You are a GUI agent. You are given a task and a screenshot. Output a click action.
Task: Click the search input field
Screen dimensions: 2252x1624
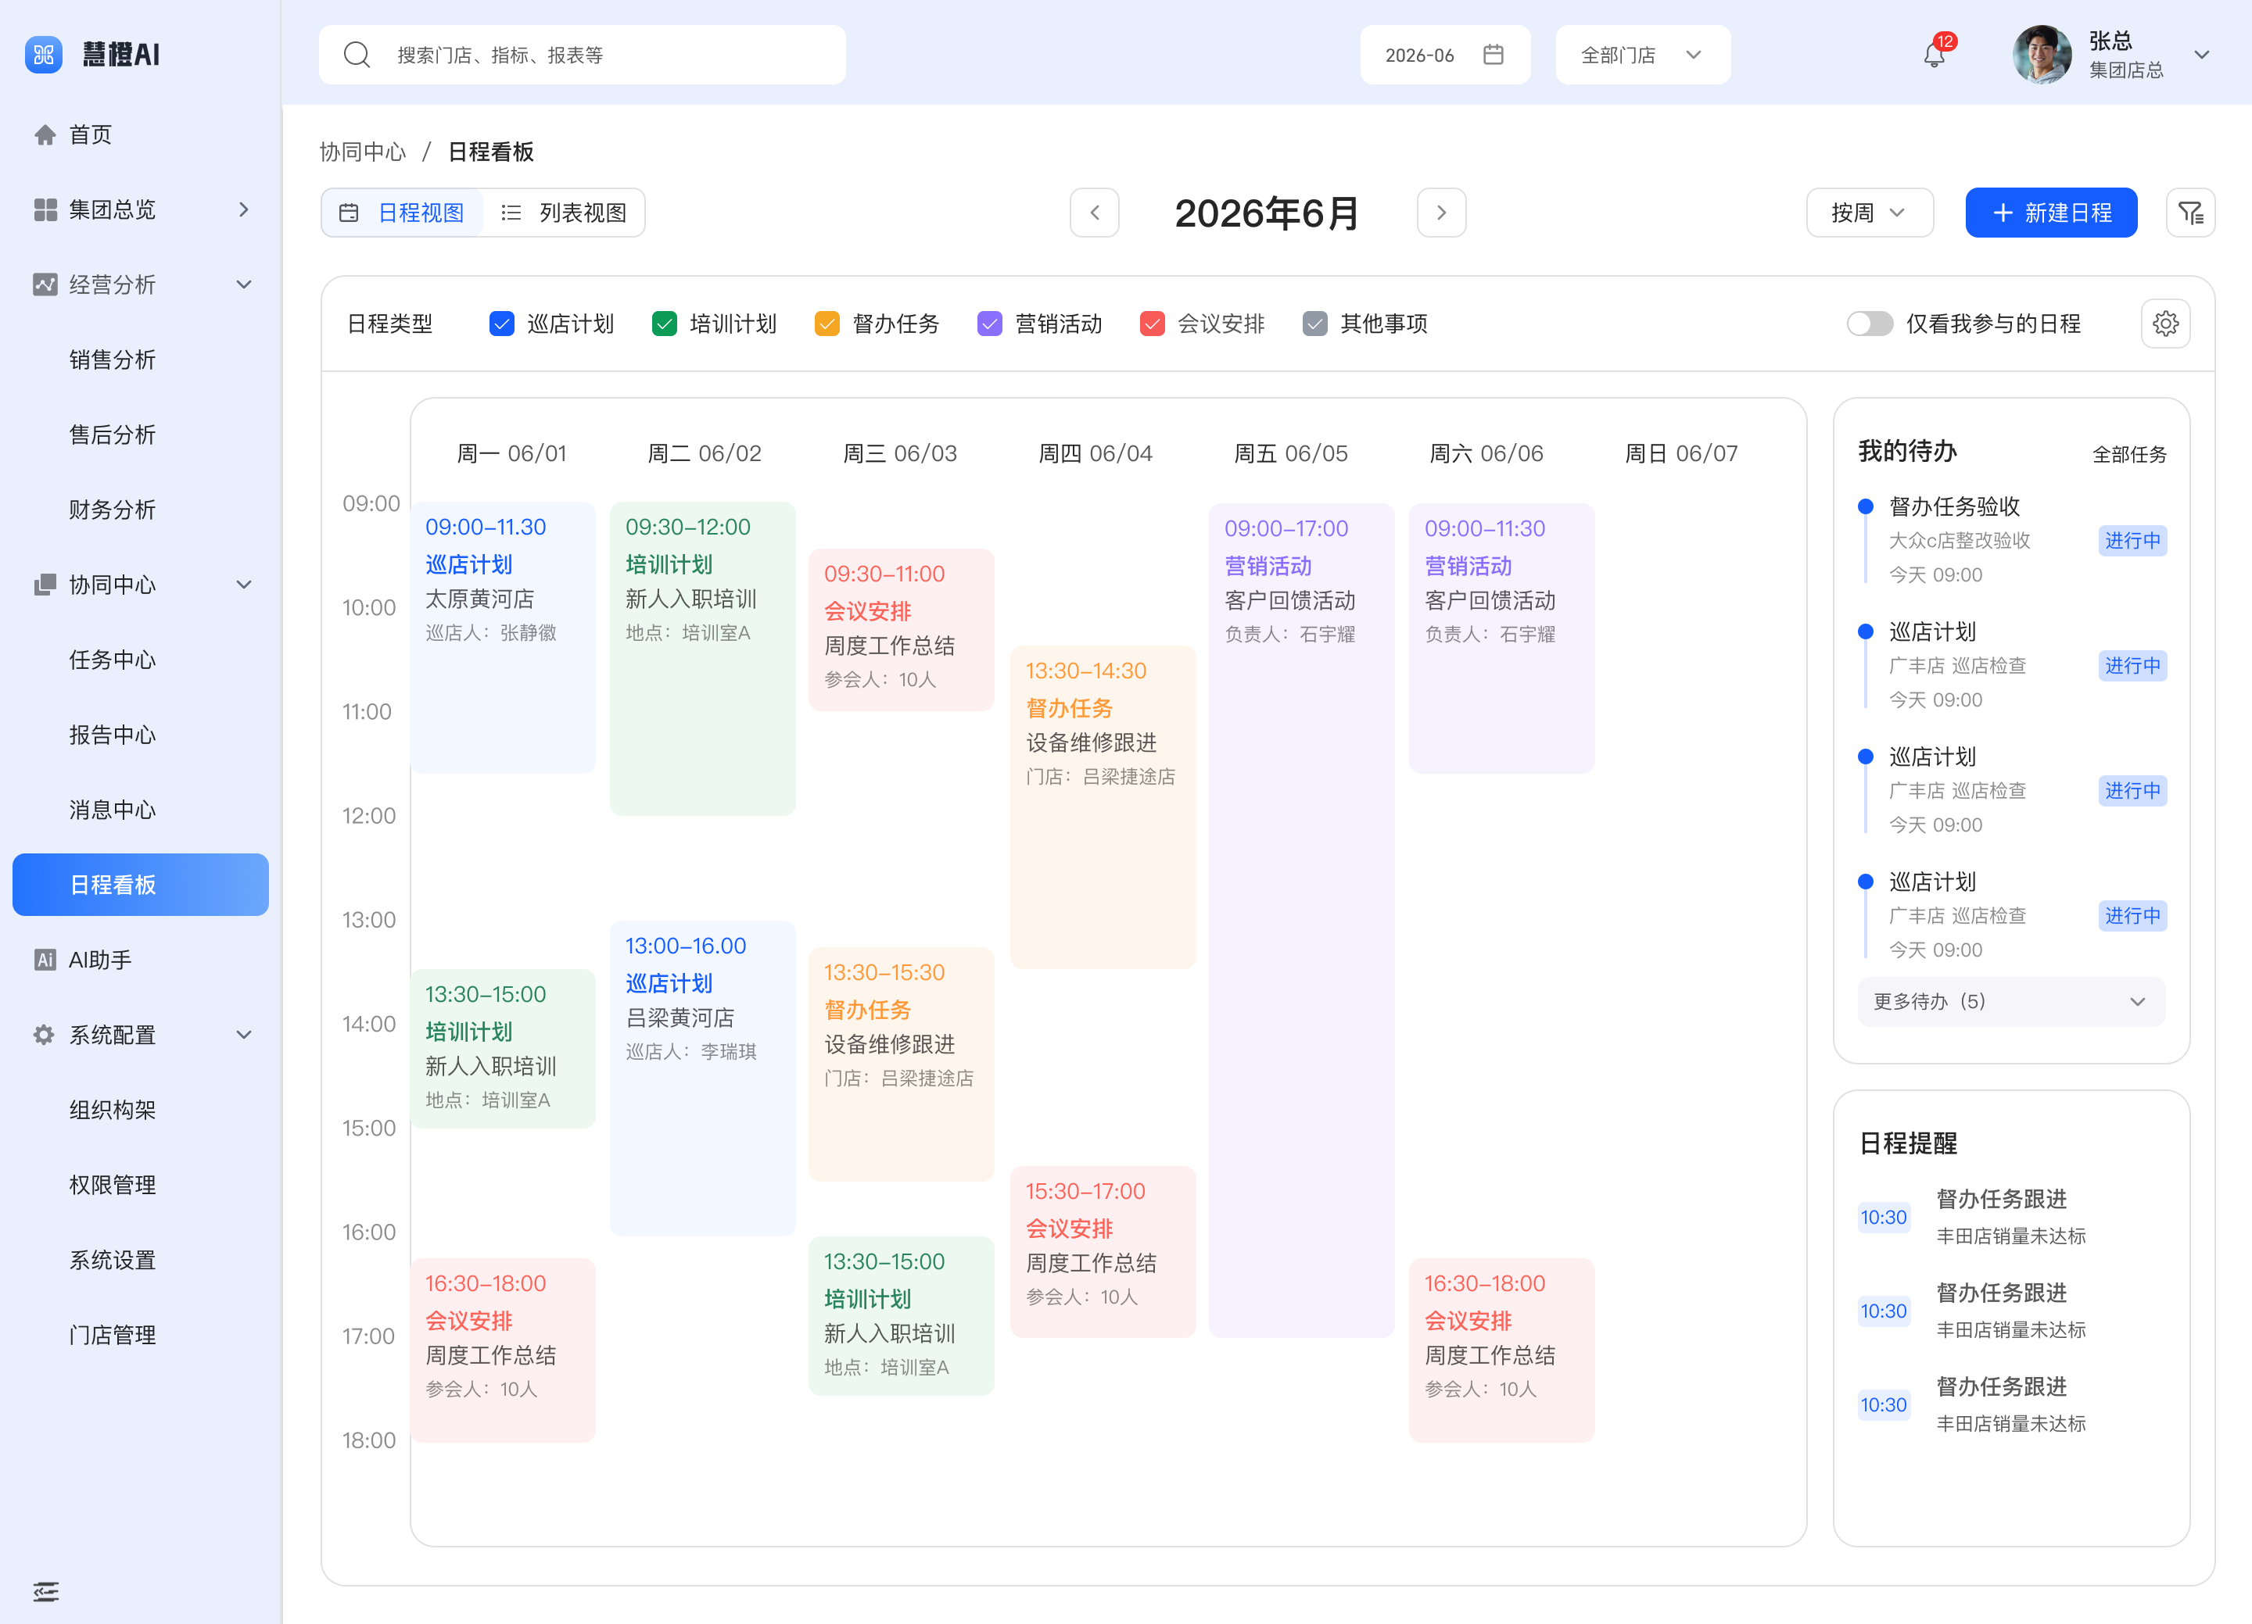point(582,55)
